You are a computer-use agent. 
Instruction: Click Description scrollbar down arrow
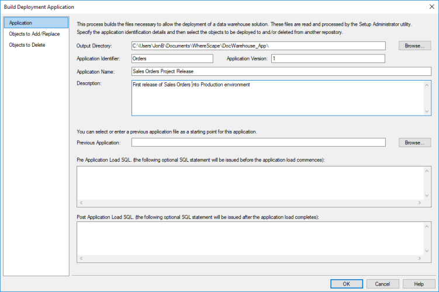click(427, 112)
